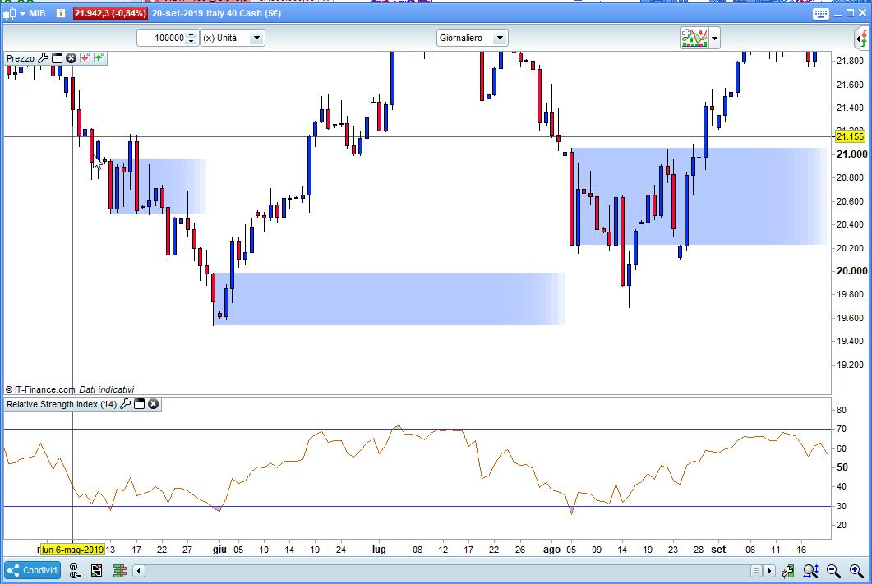872x584 pixels.
Task: Close the Prezzo price panel
Action: pos(71,57)
